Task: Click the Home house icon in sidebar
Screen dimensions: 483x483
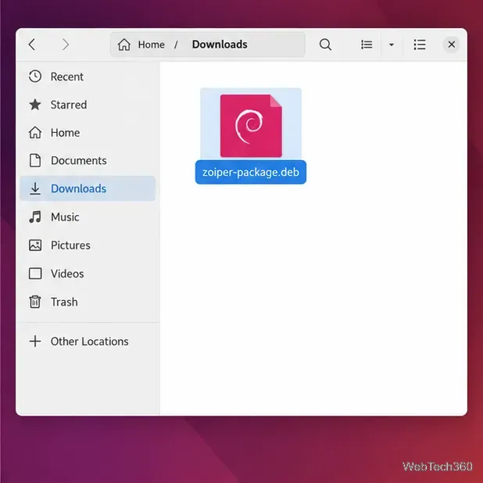Action: pyautogui.click(x=35, y=133)
